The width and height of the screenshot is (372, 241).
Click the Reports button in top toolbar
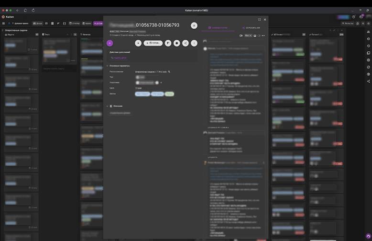click(x=74, y=23)
